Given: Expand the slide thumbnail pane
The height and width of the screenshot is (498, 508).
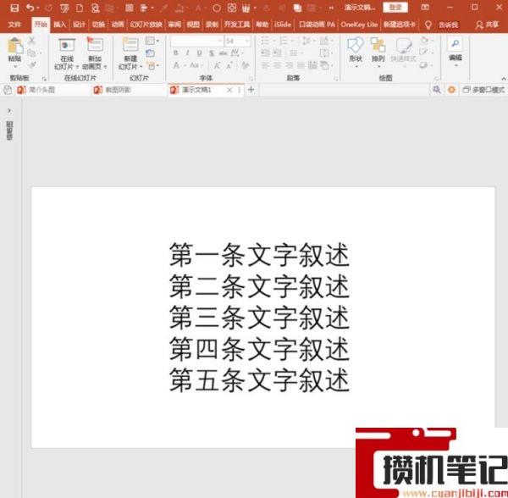Looking at the screenshot, I should tap(9, 111).
